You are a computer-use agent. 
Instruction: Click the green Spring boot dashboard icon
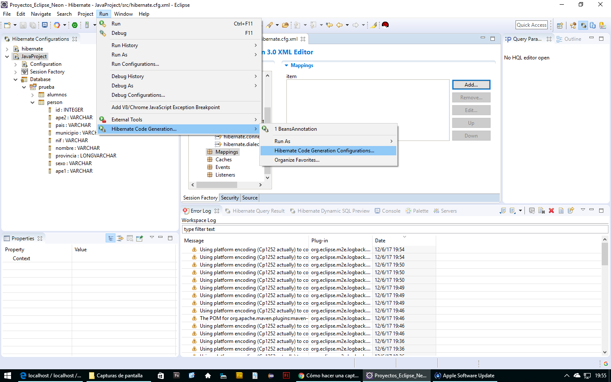(x=75, y=25)
